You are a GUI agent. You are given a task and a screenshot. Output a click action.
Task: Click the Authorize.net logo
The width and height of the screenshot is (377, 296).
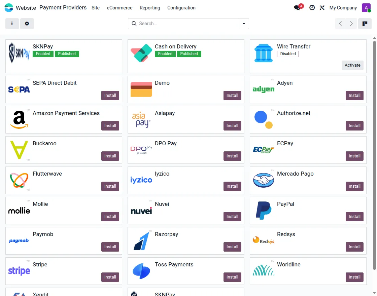pos(264,120)
